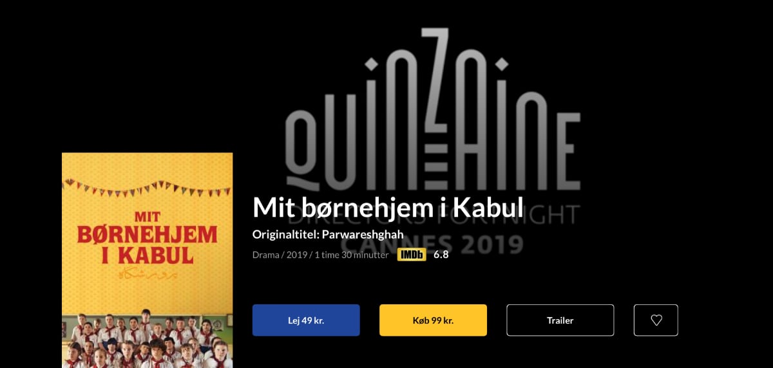Click the bunting flags on the poster
This screenshot has height=368, width=773.
tap(148, 188)
